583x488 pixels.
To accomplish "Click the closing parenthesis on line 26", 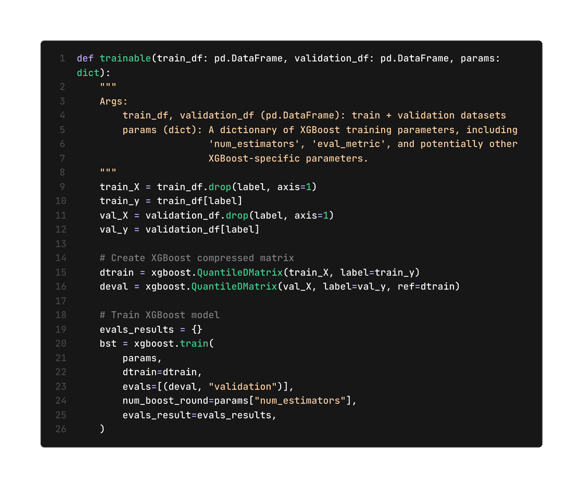I will [102, 429].
